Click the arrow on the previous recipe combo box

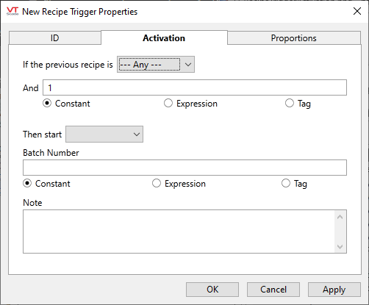188,65
